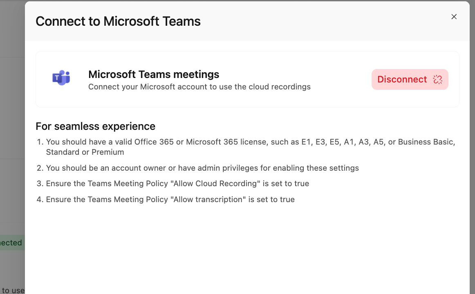The height and width of the screenshot is (294, 475).
Task: Select the "Connect to Microsoft Teams" title
Action: click(x=118, y=21)
